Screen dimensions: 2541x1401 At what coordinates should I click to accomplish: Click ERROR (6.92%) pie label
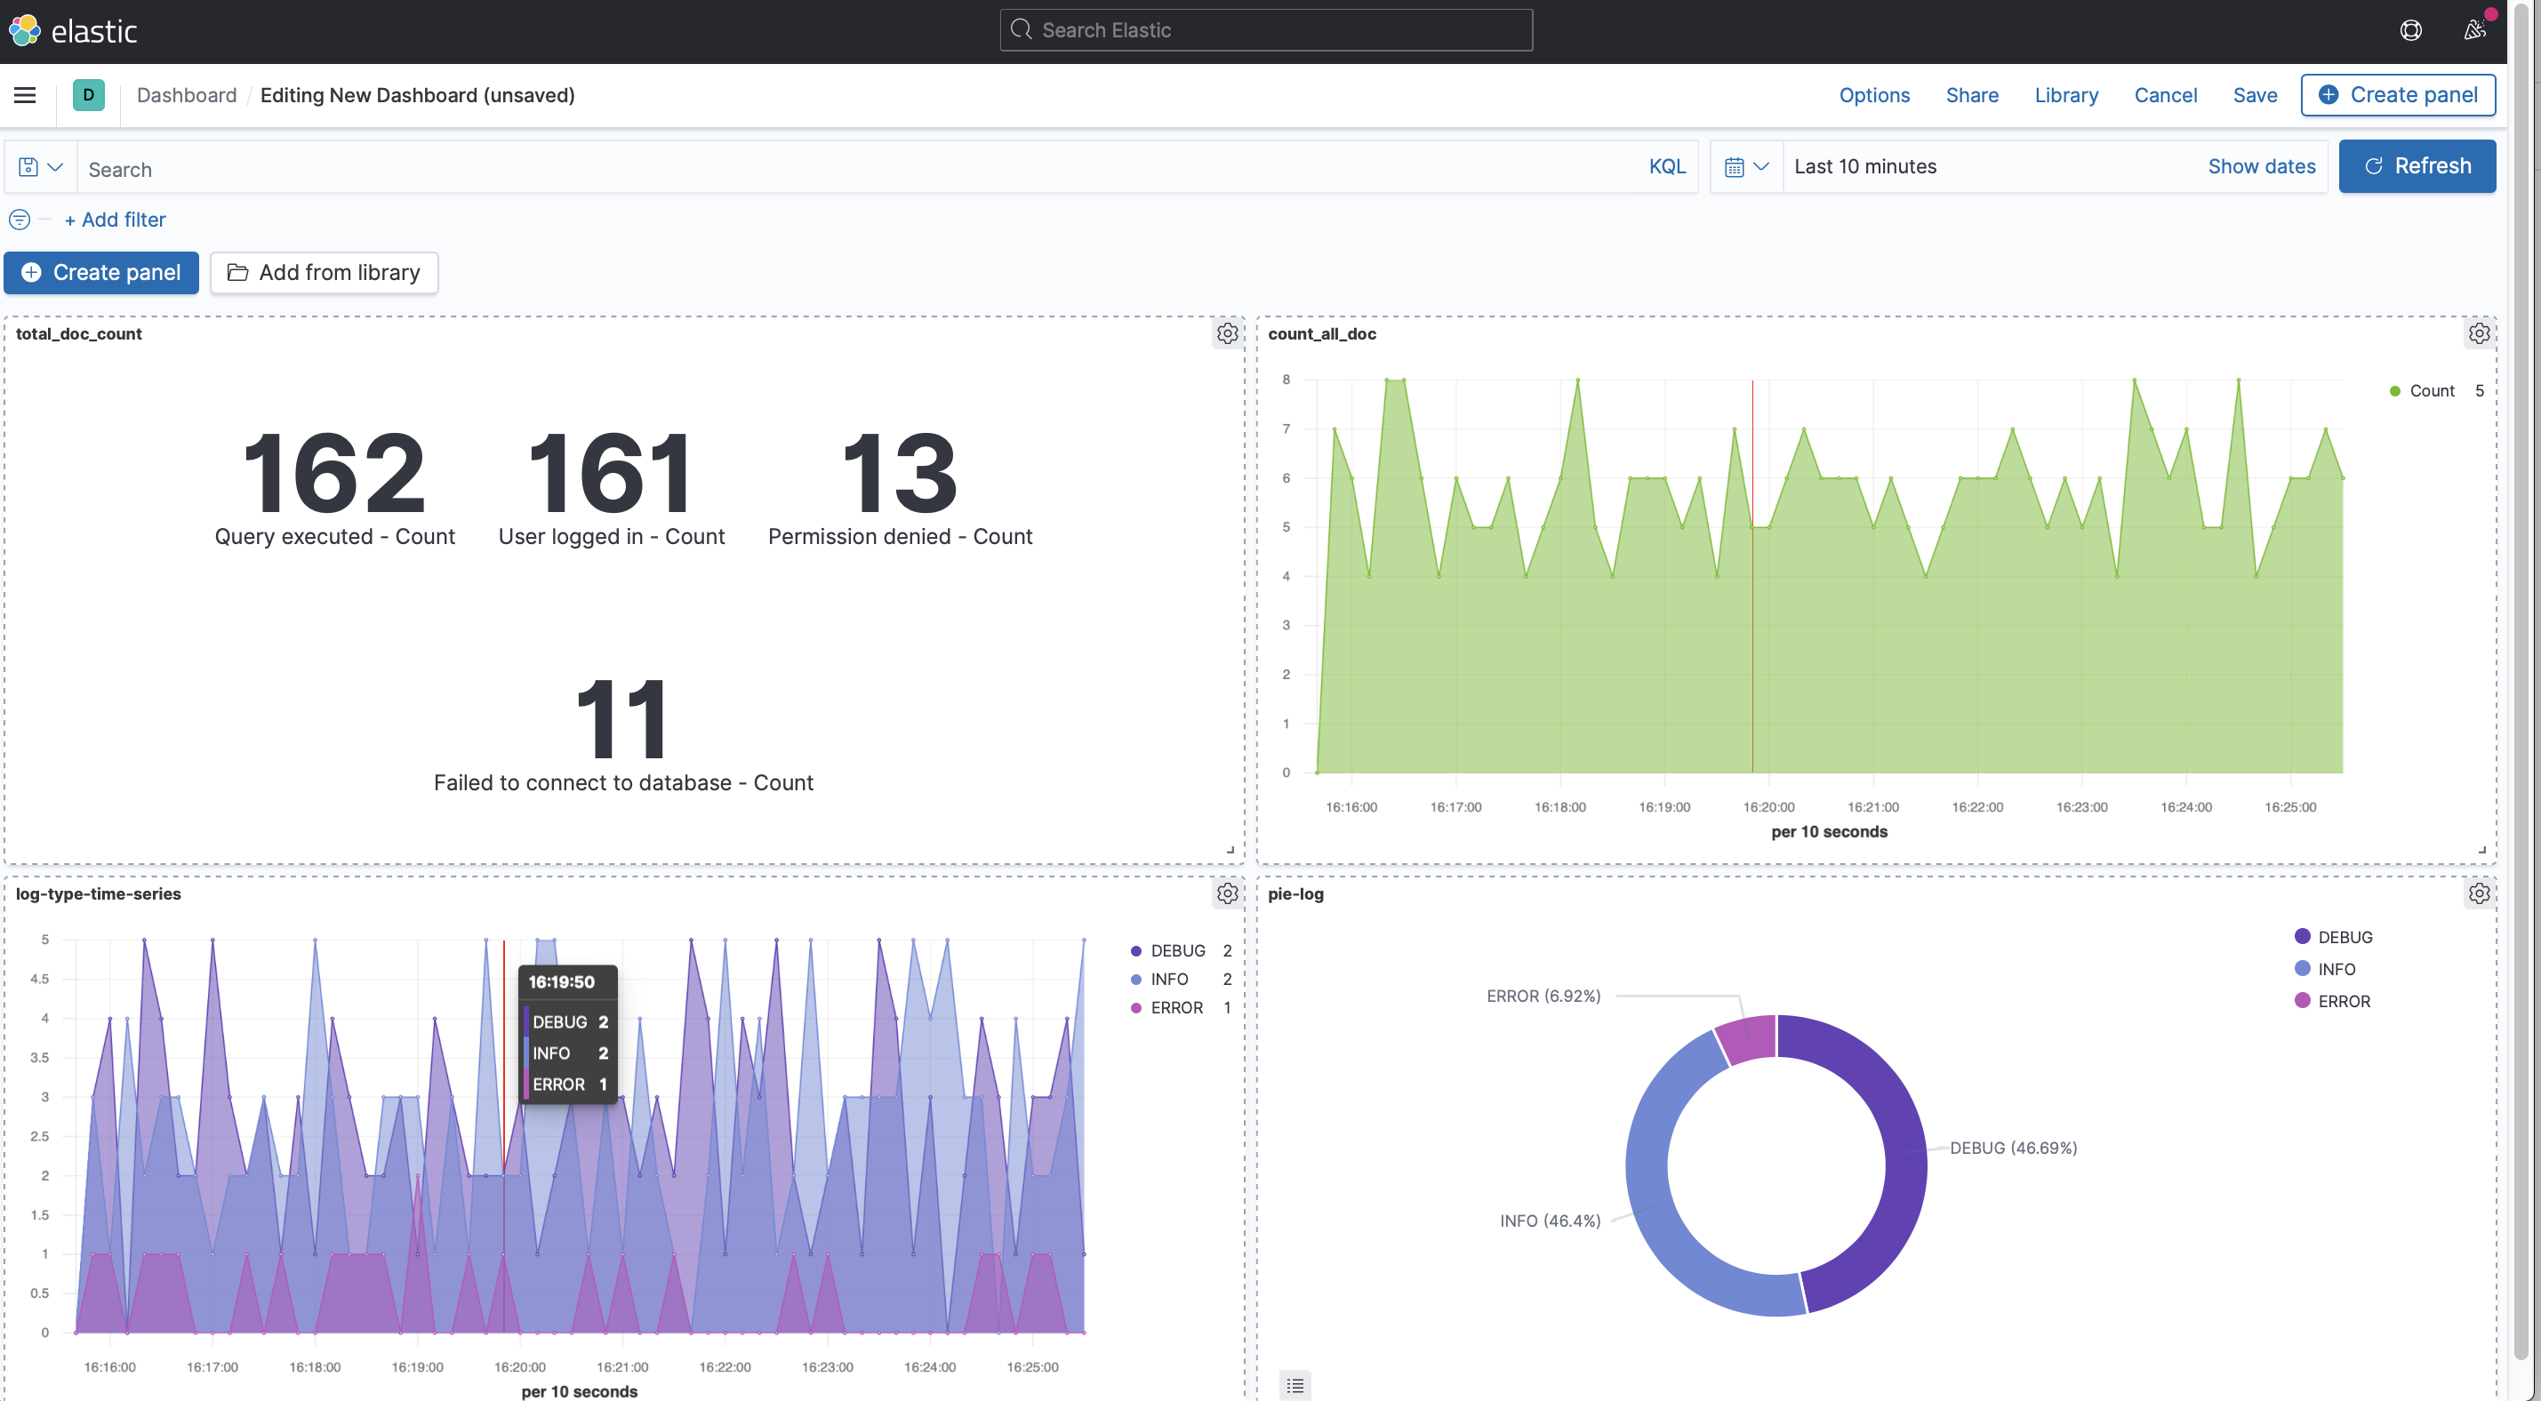1543,997
